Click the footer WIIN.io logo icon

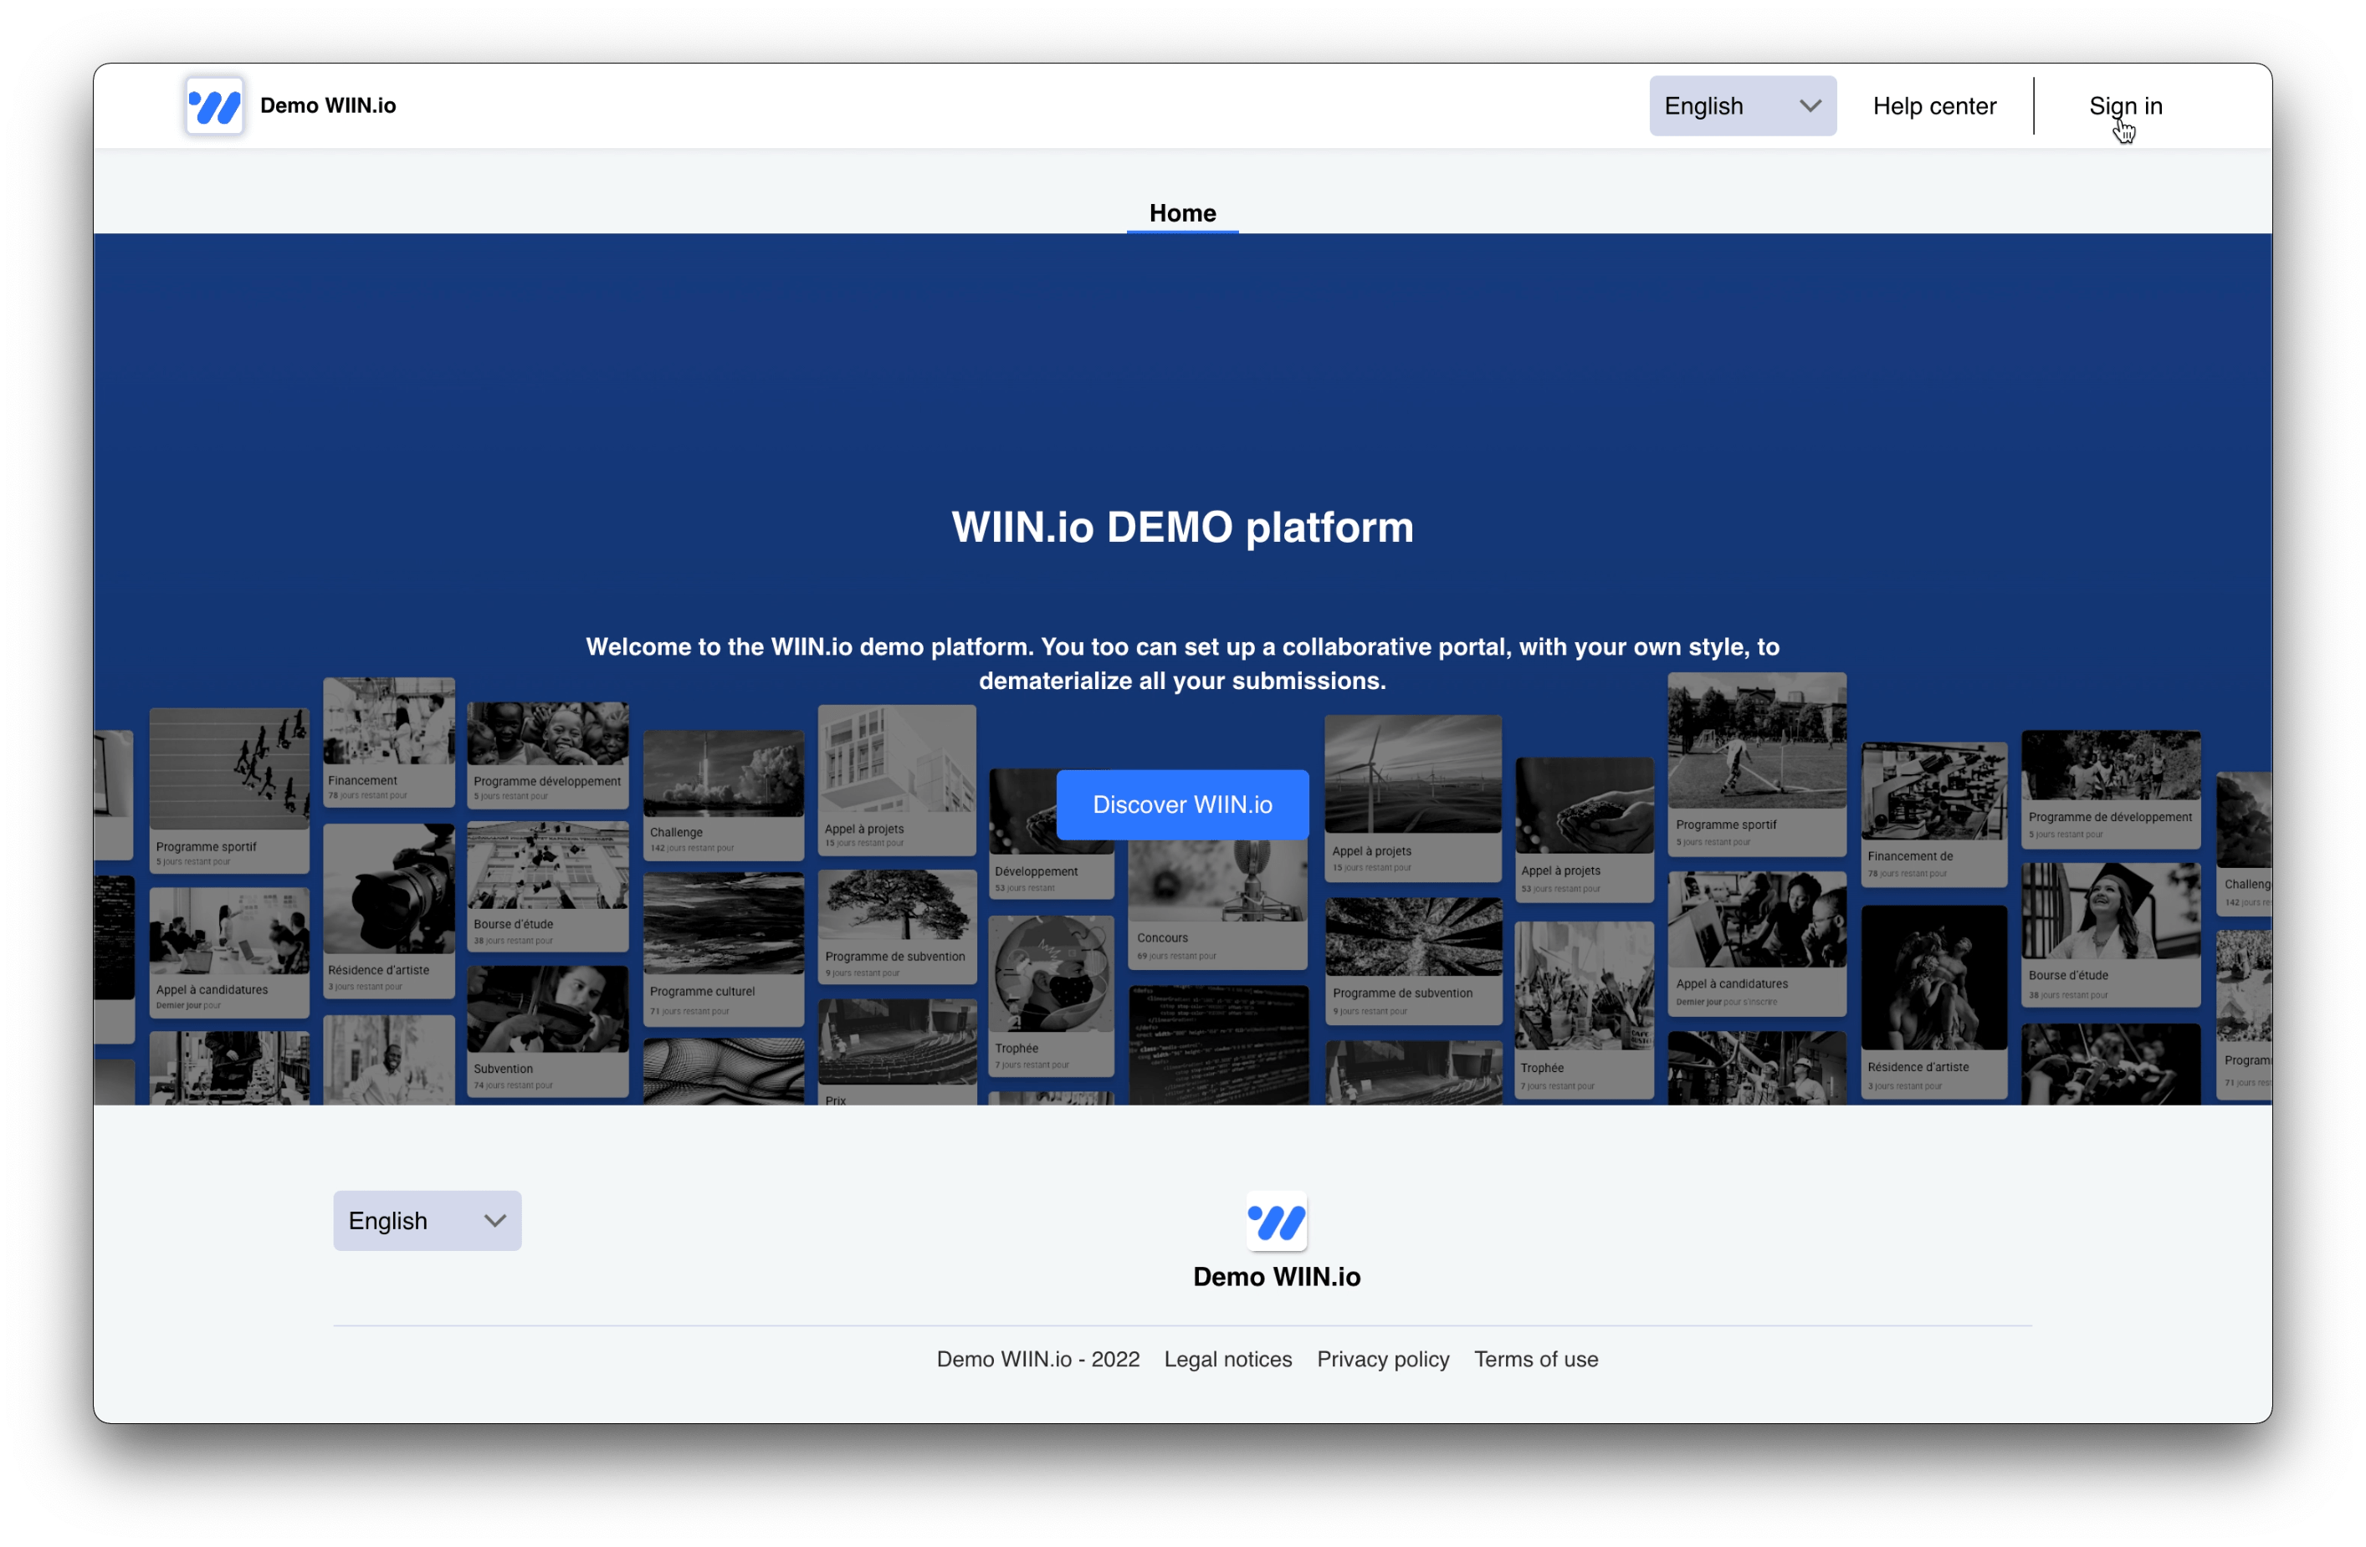point(1277,1221)
